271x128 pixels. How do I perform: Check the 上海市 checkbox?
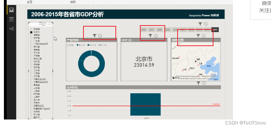pyautogui.click(x=31, y=97)
